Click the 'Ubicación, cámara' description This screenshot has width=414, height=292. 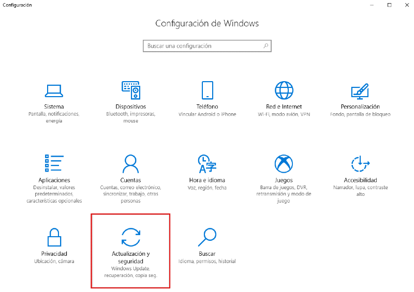coord(54,261)
